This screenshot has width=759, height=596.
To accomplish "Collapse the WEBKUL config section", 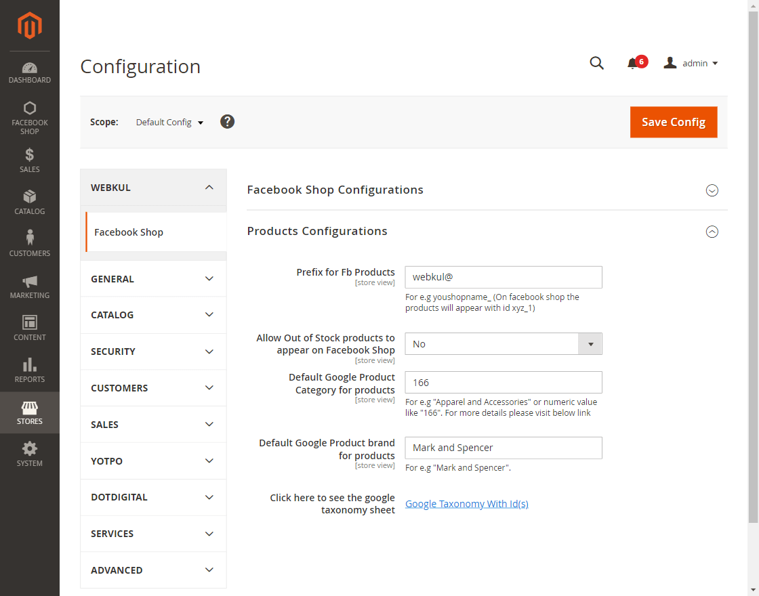I will [x=153, y=187].
